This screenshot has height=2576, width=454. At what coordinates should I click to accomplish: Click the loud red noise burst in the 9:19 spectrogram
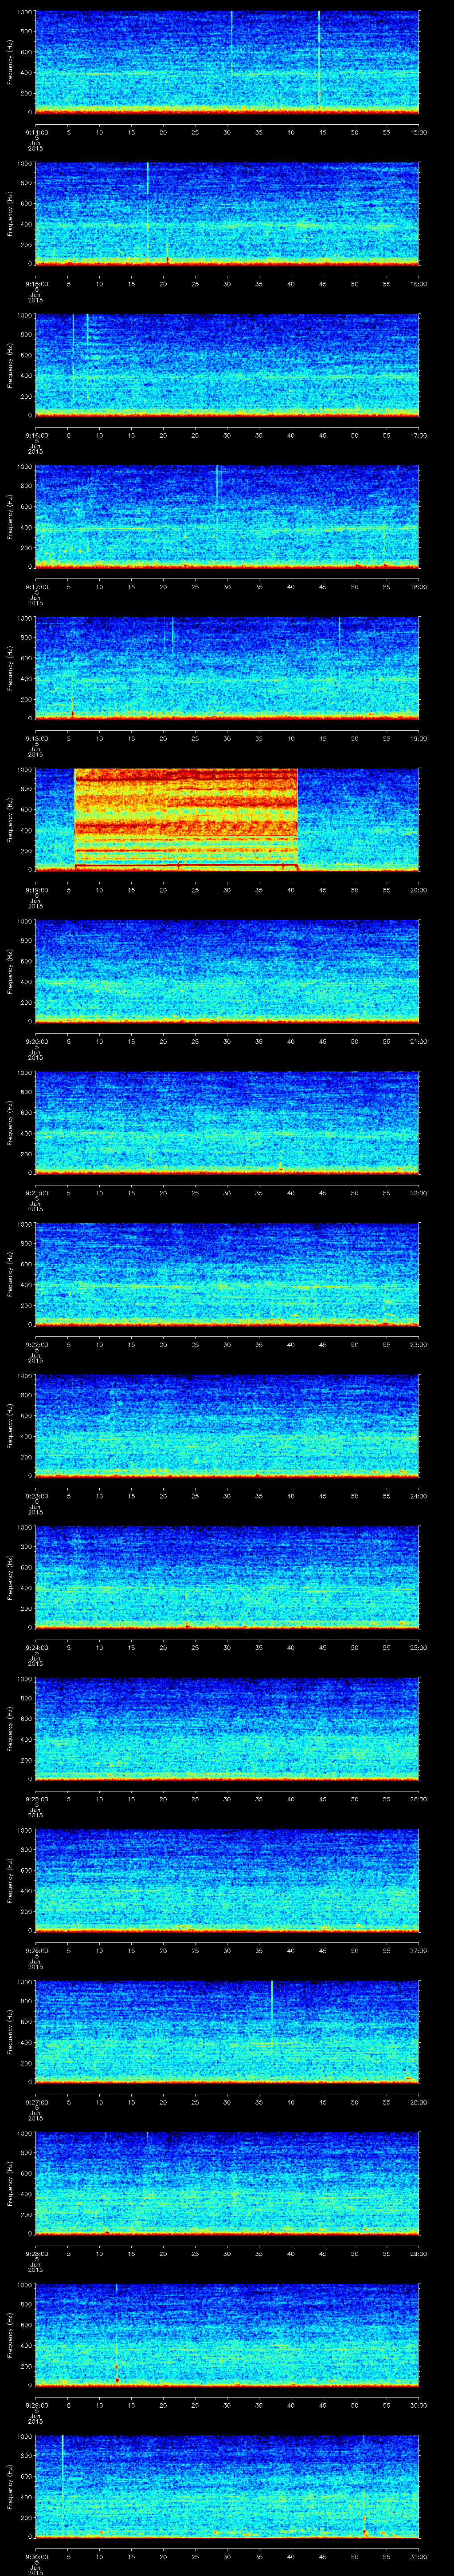click(186, 818)
